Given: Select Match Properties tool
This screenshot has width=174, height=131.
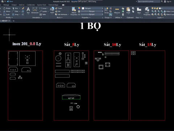Looking at the screenshot, I should tap(74, 11).
